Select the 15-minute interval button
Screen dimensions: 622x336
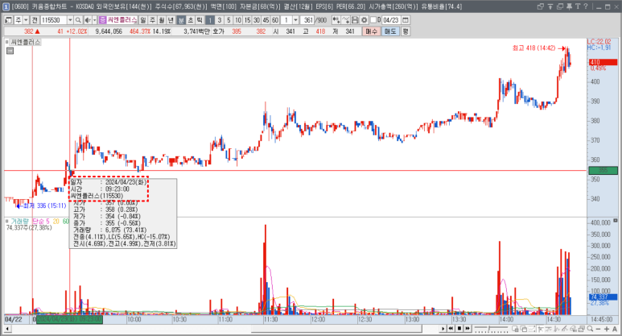click(x=247, y=20)
